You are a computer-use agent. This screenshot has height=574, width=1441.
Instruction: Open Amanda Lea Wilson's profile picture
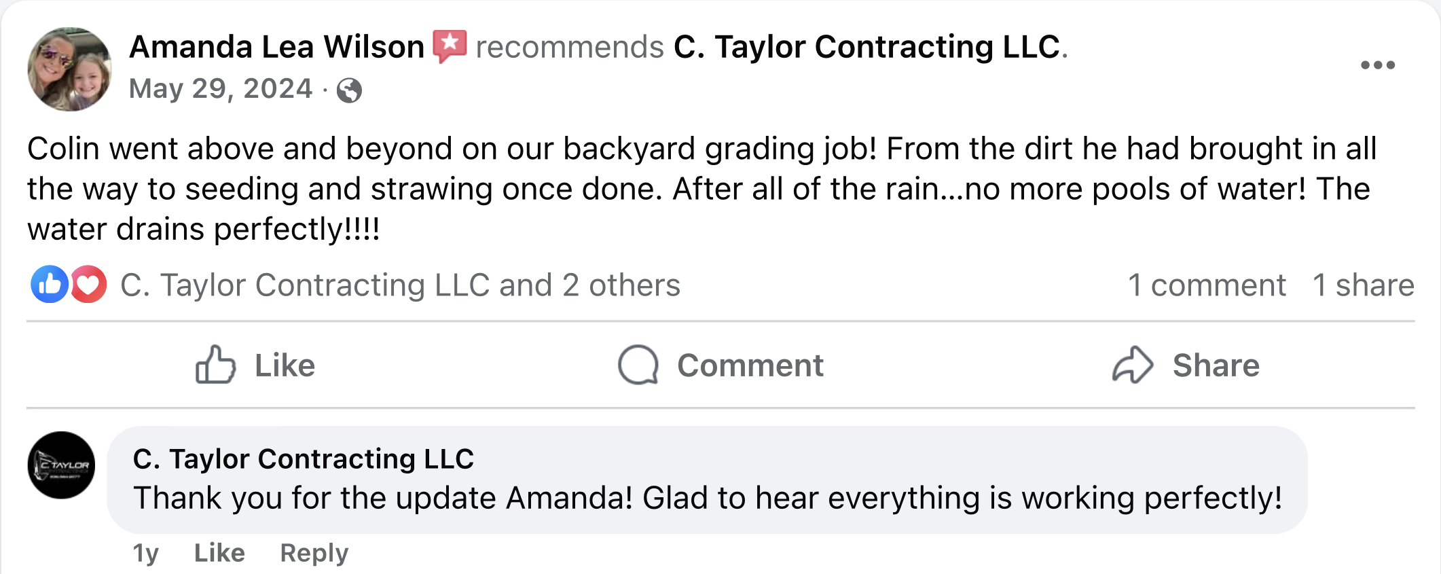click(69, 69)
